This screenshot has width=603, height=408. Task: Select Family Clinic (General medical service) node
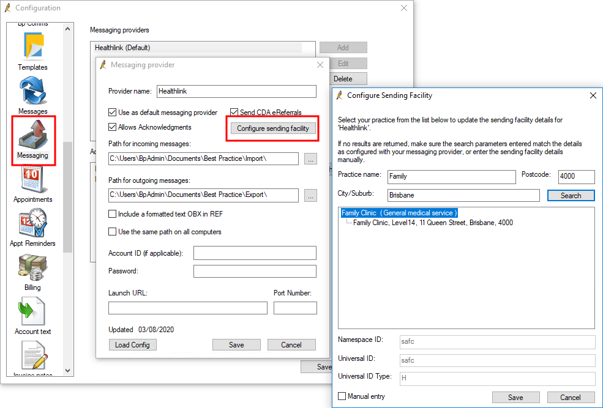point(399,213)
